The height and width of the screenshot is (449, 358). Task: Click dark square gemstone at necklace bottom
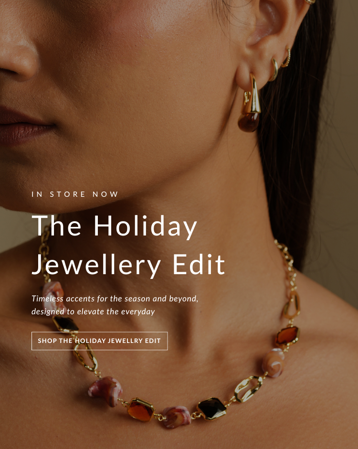click(212, 408)
